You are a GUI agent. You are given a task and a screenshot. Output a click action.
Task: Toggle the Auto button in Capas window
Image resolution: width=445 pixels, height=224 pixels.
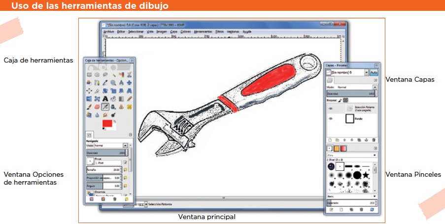click(374, 72)
